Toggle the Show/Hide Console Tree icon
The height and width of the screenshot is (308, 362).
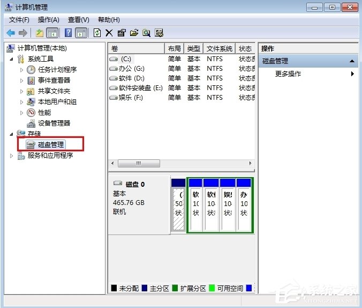(x=52, y=33)
